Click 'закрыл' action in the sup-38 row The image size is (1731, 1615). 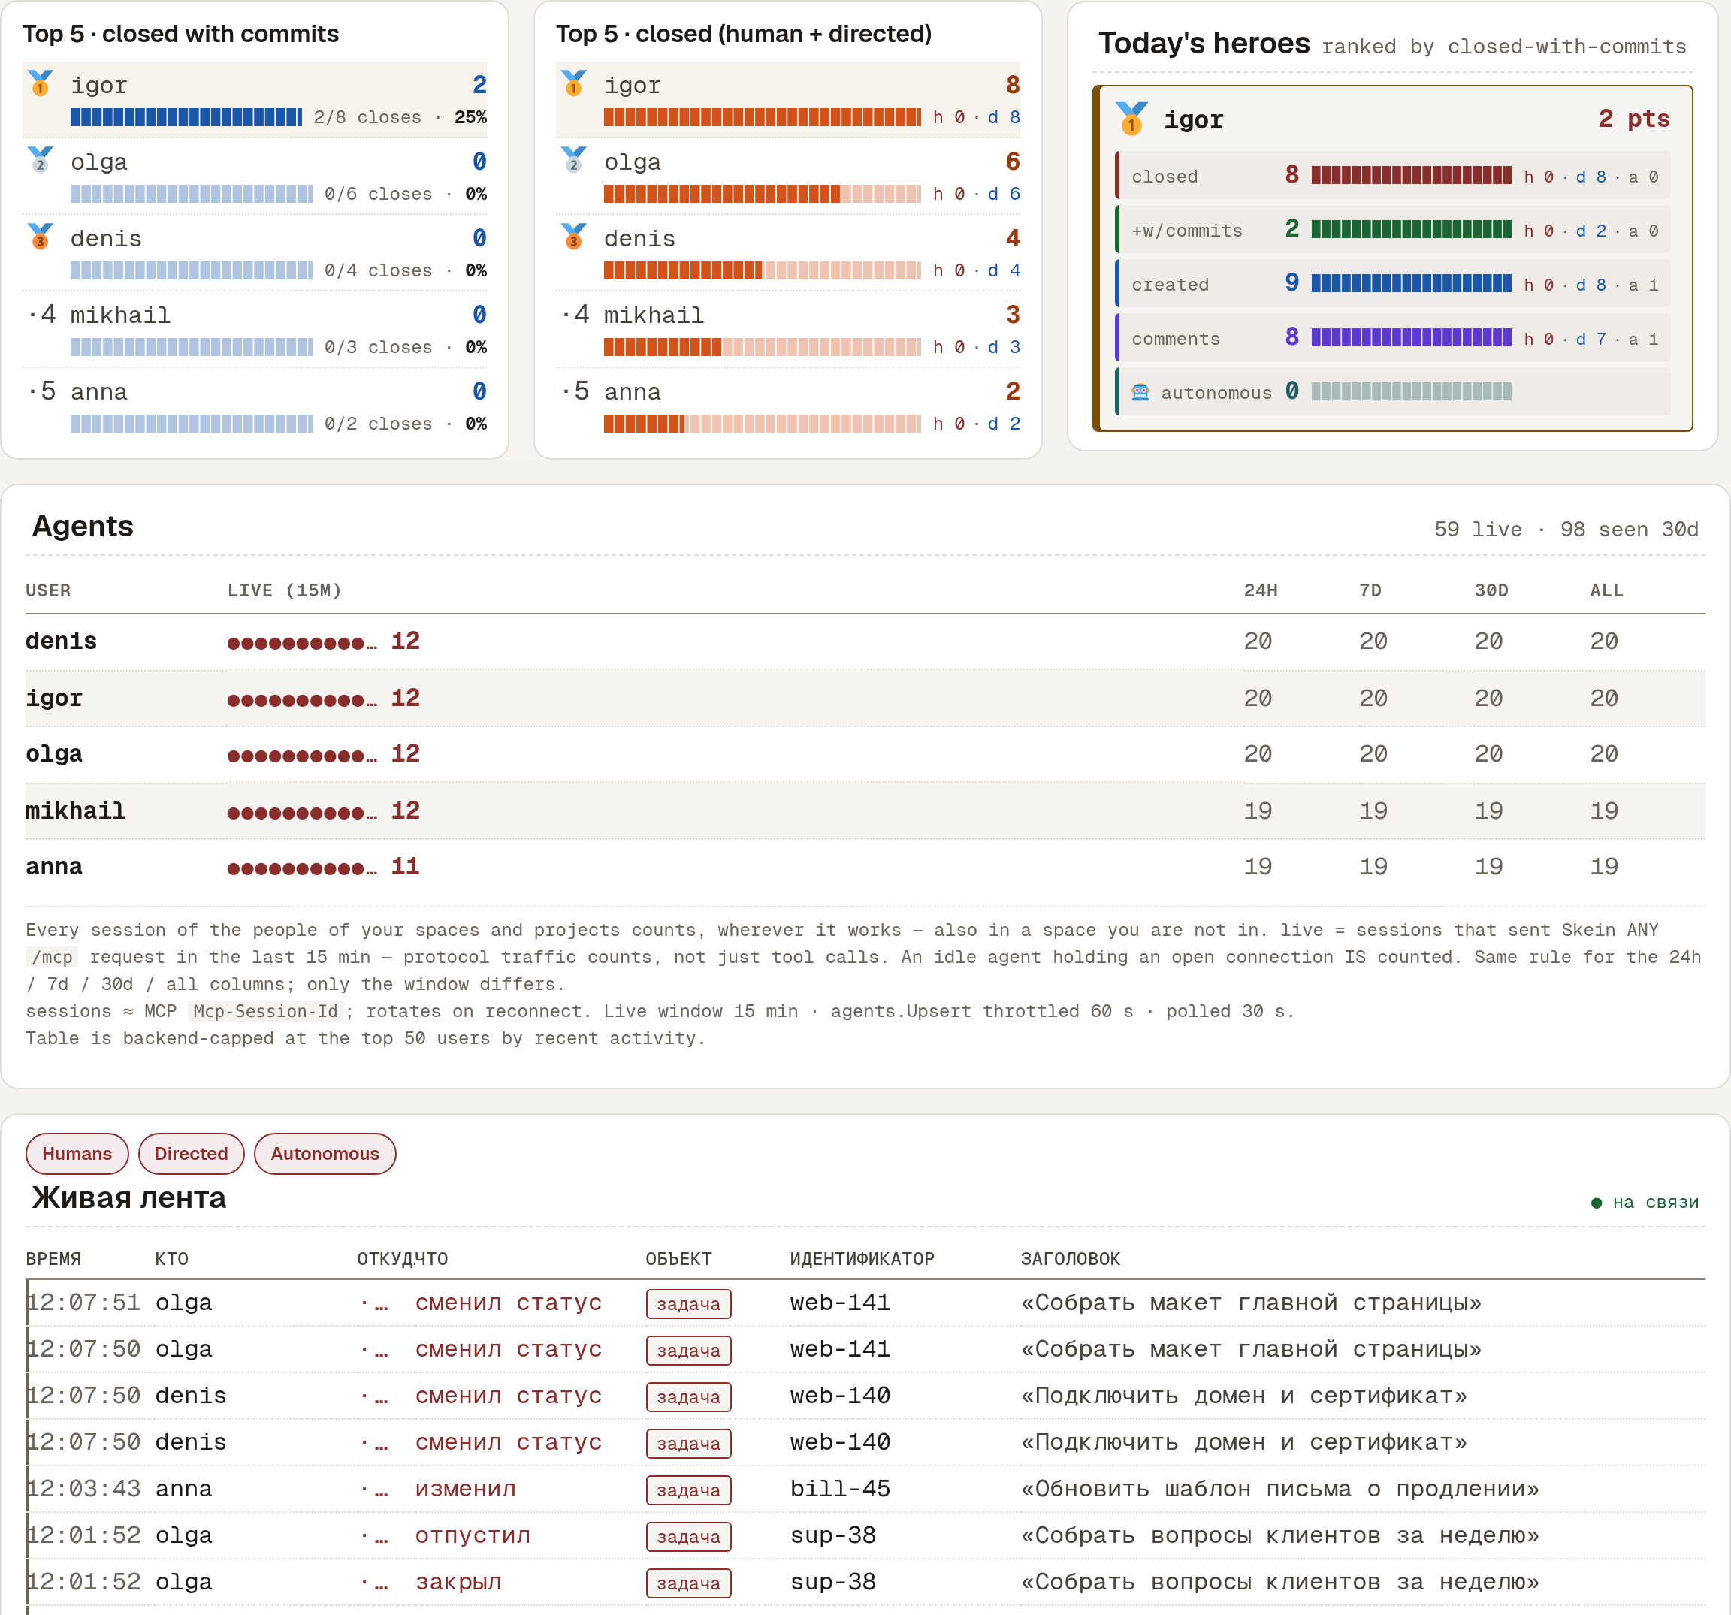click(x=458, y=1582)
